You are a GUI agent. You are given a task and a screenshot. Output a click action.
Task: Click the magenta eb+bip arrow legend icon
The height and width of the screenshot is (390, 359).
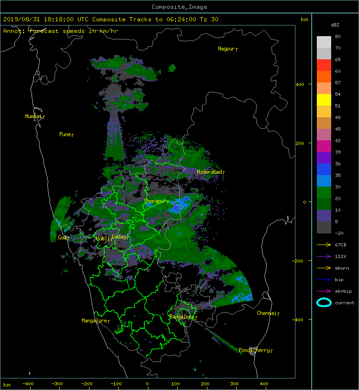[324, 291]
